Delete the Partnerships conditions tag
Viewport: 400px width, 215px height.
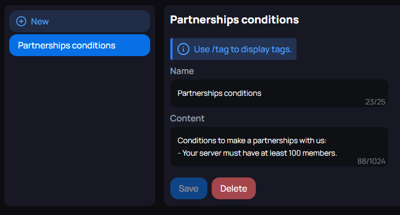(x=233, y=188)
